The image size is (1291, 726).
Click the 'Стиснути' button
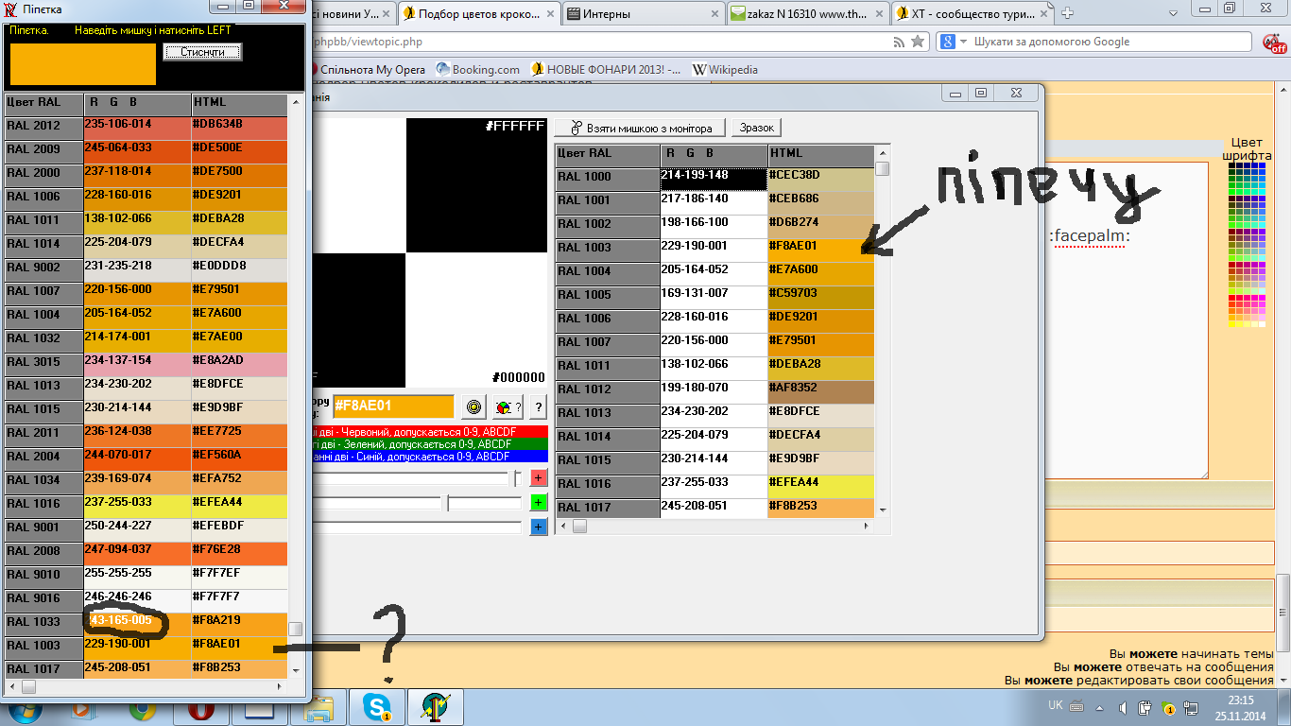(201, 52)
